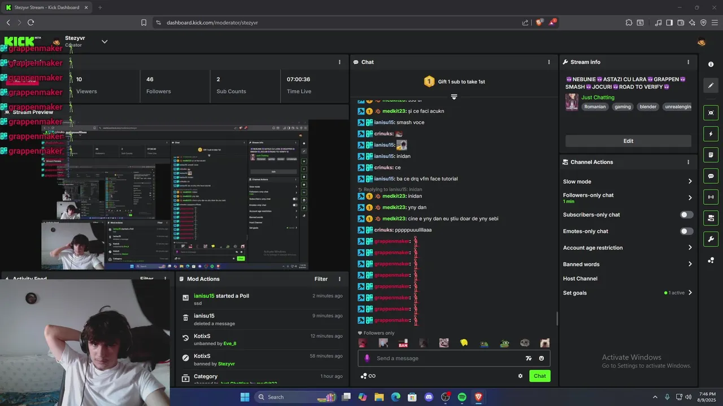
Task: Open Channel Actions three-dot menu
Action: tap(688, 162)
